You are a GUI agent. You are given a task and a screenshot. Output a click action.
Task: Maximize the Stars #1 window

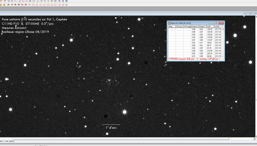(216, 23)
